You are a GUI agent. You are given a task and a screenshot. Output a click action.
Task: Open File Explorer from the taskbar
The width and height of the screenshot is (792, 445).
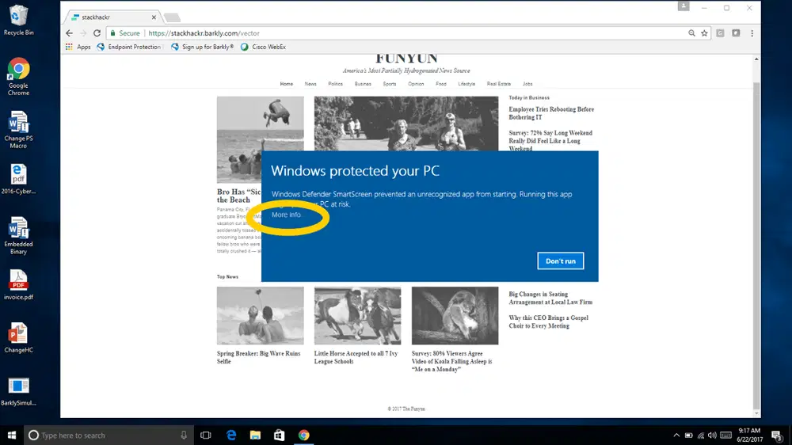[255, 435]
